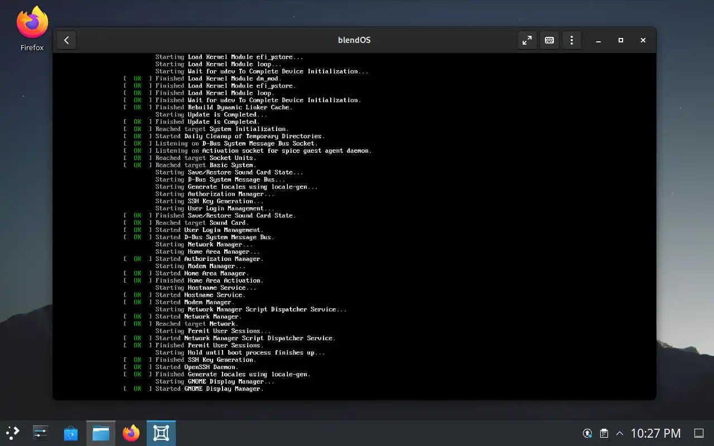The width and height of the screenshot is (714, 446).
Task: Open the keyboard shortcuts send-key button
Action: point(549,40)
